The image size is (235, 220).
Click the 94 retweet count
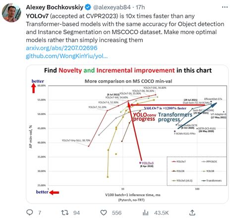[76, 213]
